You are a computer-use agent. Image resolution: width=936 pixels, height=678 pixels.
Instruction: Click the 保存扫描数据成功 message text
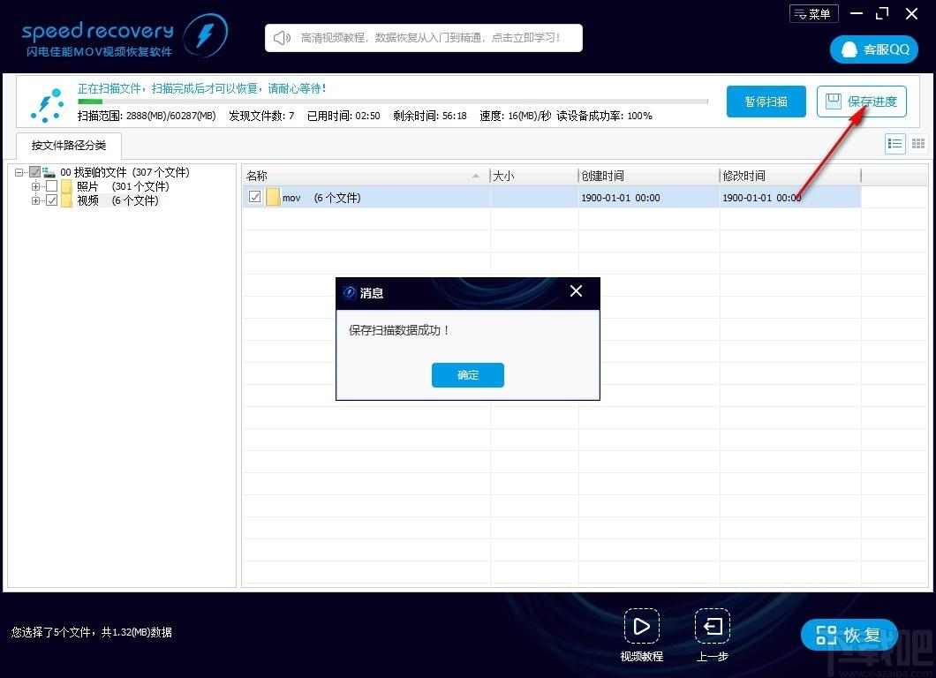399,330
